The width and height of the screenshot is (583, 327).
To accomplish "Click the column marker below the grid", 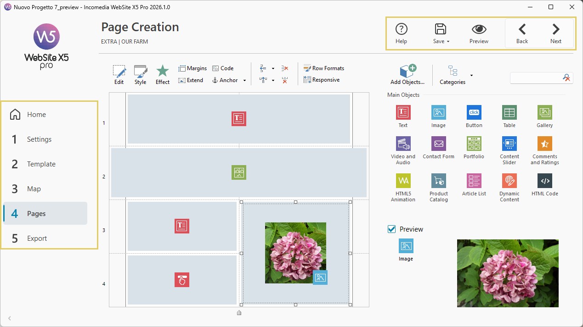I will pyautogui.click(x=239, y=313).
